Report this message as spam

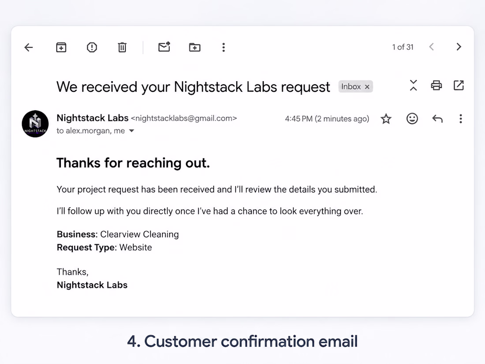click(92, 47)
